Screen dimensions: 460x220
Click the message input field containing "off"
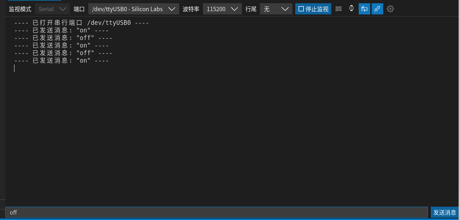[x=216, y=212]
